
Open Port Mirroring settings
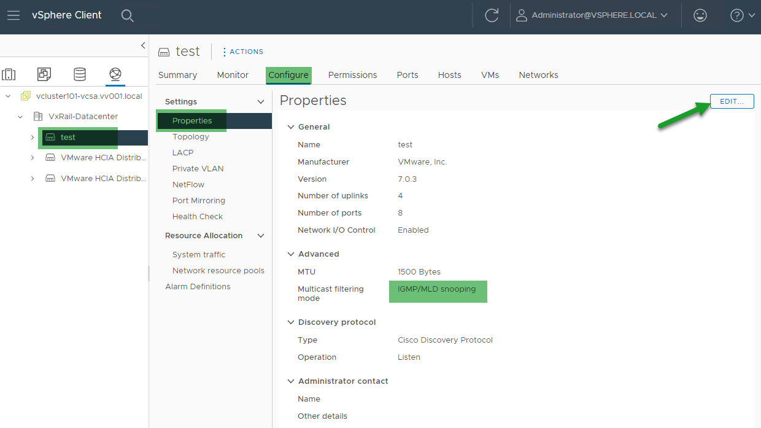(x=199, y=201)
